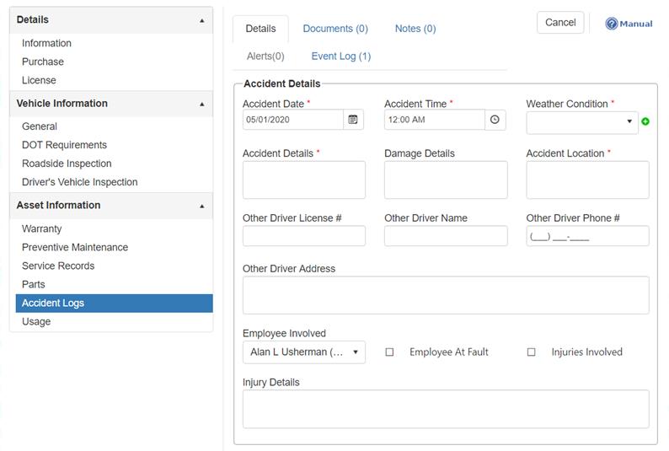
Task: Toggle the Injuries Involved checkbox
Action: pos(531,352)
